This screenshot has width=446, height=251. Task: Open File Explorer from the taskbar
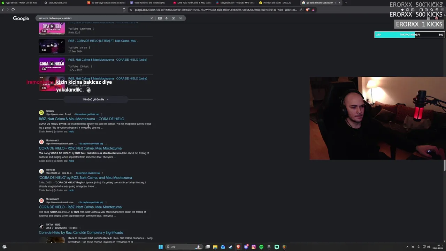click(x=215, y=247)
